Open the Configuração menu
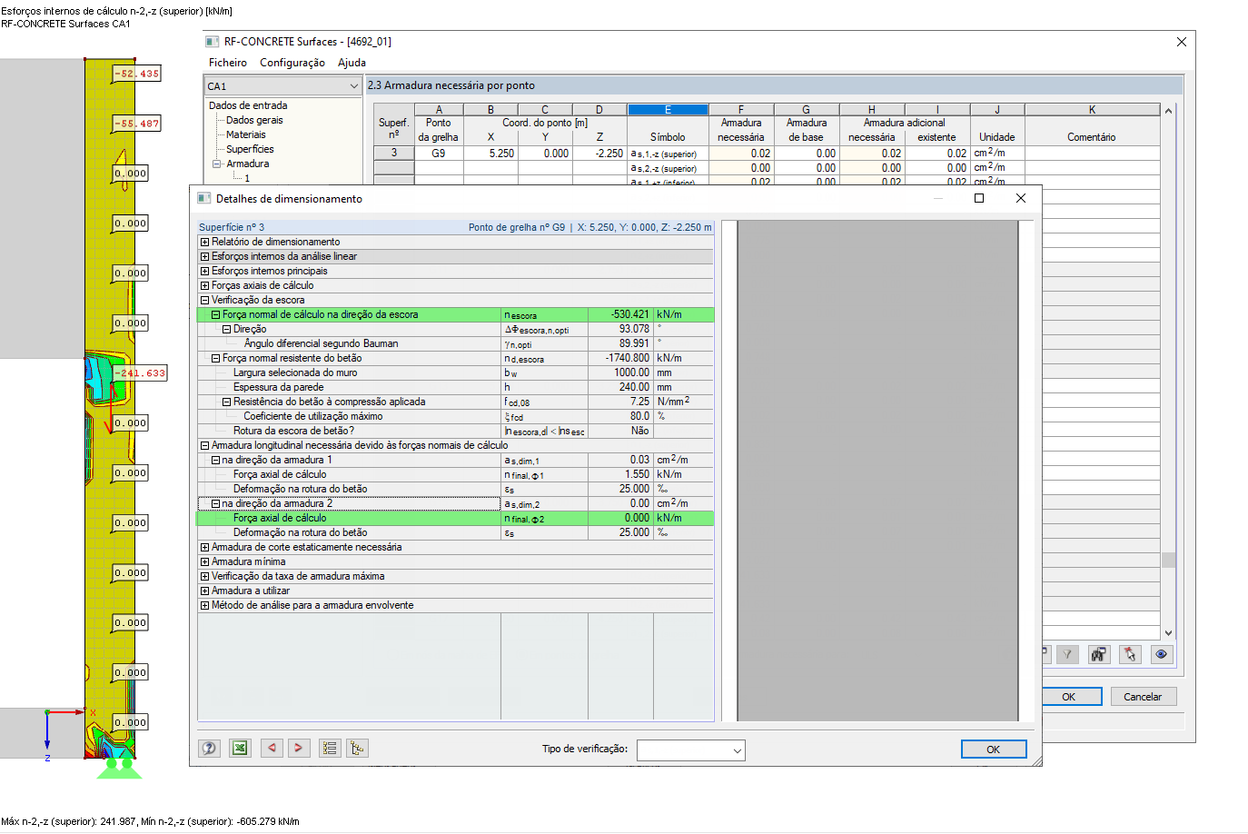Screen dimensions: 1248x834 pos(292,63)
